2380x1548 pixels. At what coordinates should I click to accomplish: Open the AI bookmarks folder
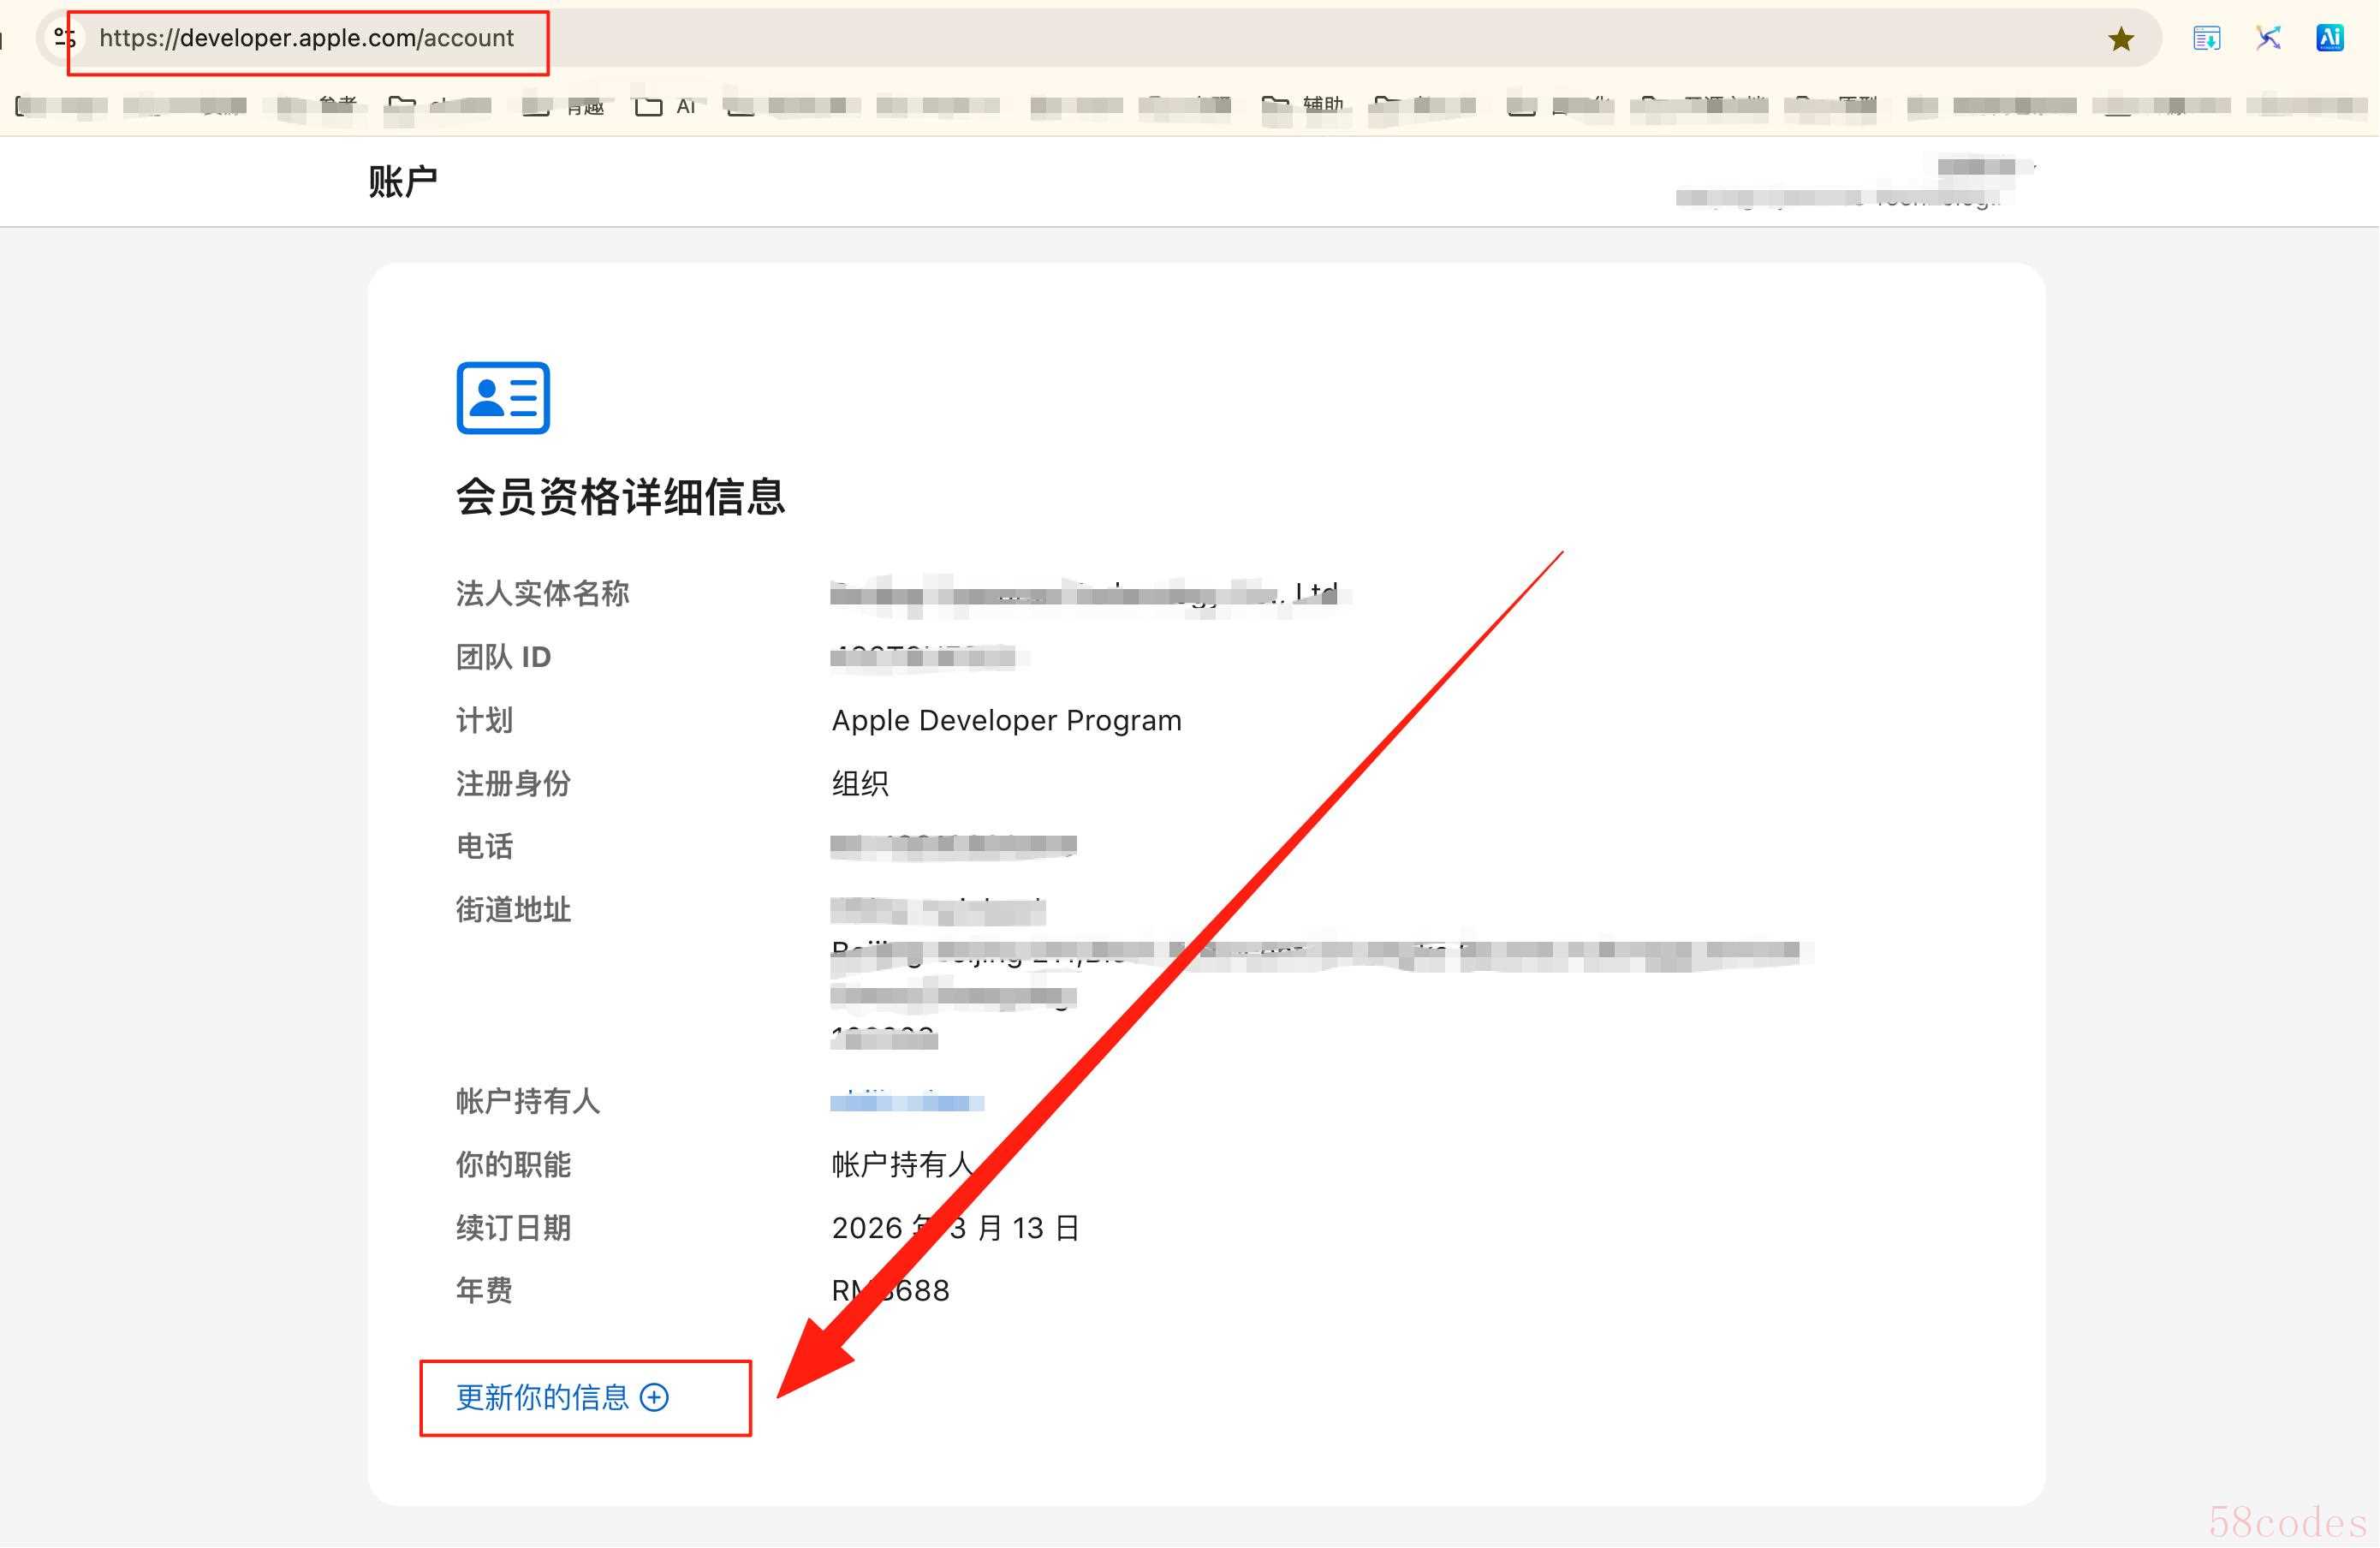point(666,106)
